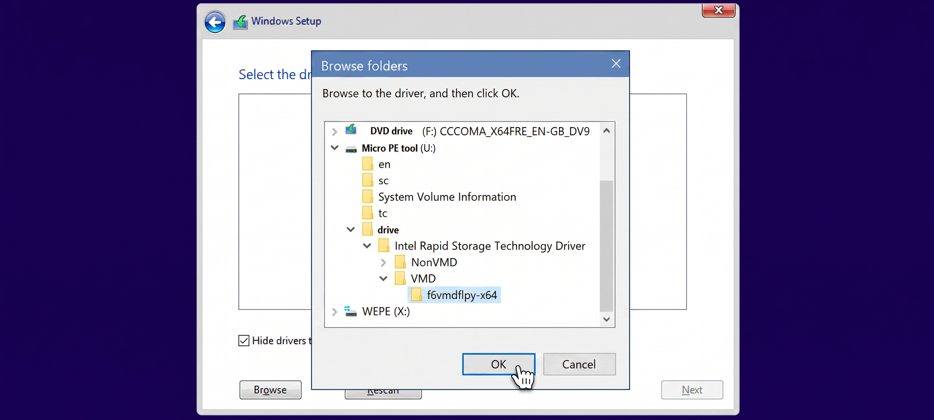Viewport: 934px width, 420px height.
Task: Select 'Intel Rapid Storage Technology Driver' folder
Action: pyautogui.click(x=490, y=246)
